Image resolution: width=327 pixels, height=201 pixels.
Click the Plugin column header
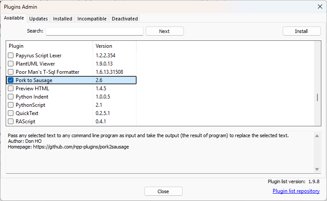tap(50, 46)
